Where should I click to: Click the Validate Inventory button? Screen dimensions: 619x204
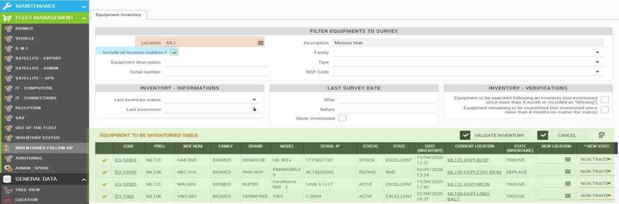[x=494, y=135]
